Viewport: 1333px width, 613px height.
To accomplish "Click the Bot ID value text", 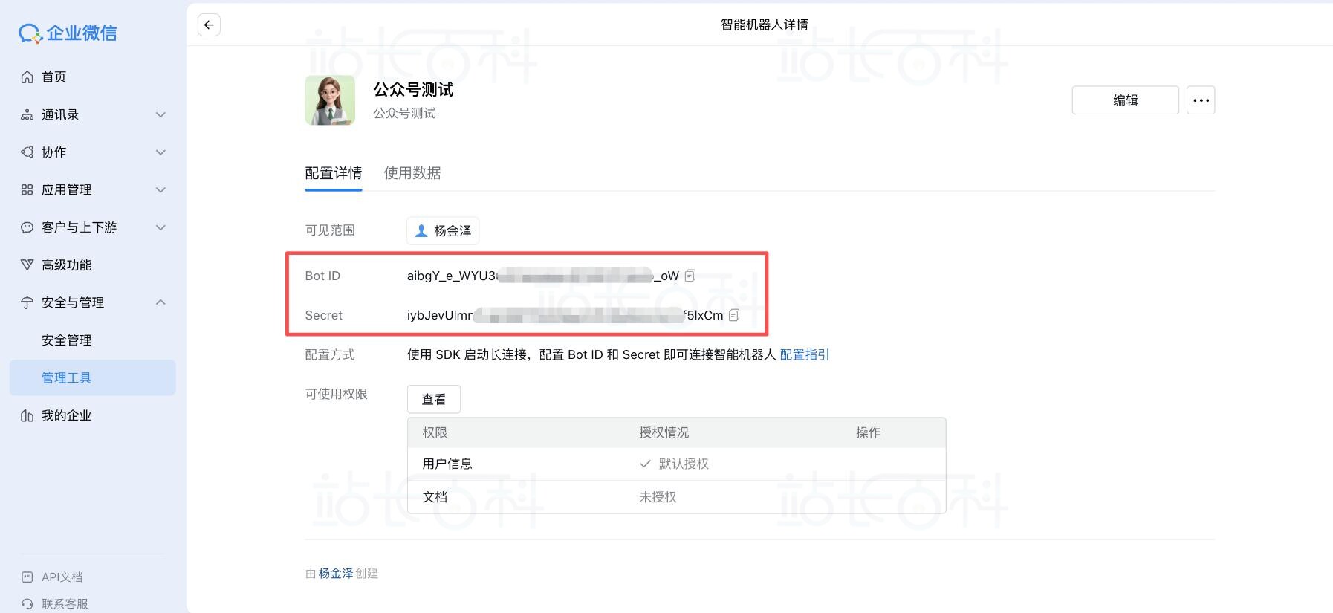I will 543,276.
